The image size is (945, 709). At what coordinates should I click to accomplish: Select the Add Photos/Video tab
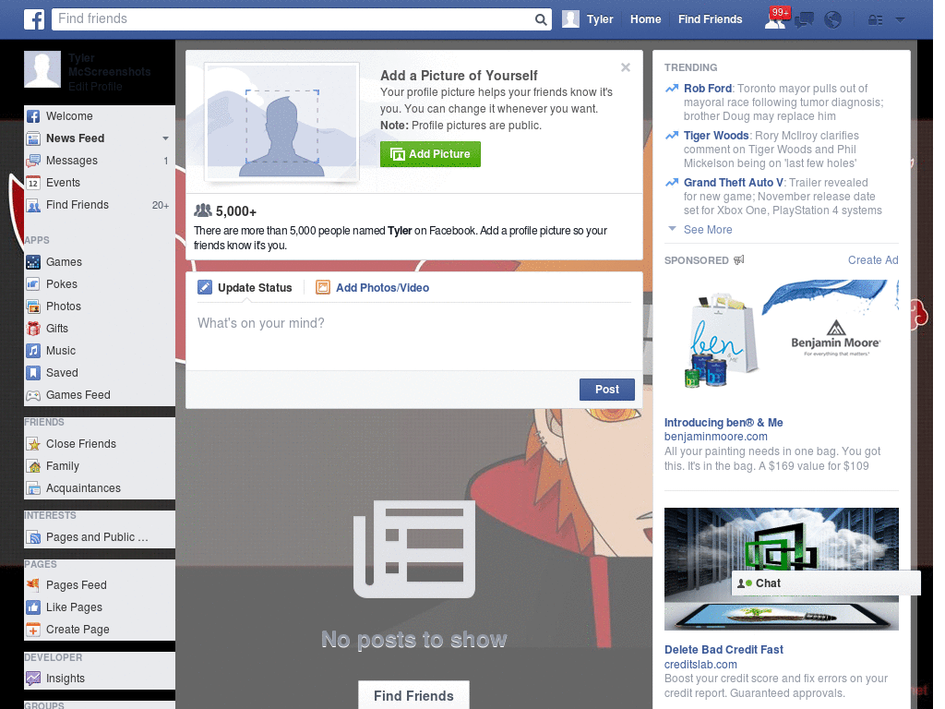[373, 288]
